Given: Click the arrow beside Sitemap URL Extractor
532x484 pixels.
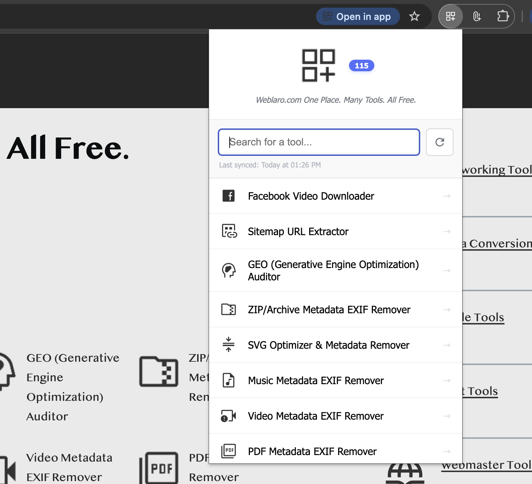Looking at the screenshot, I should click(447, 232).
